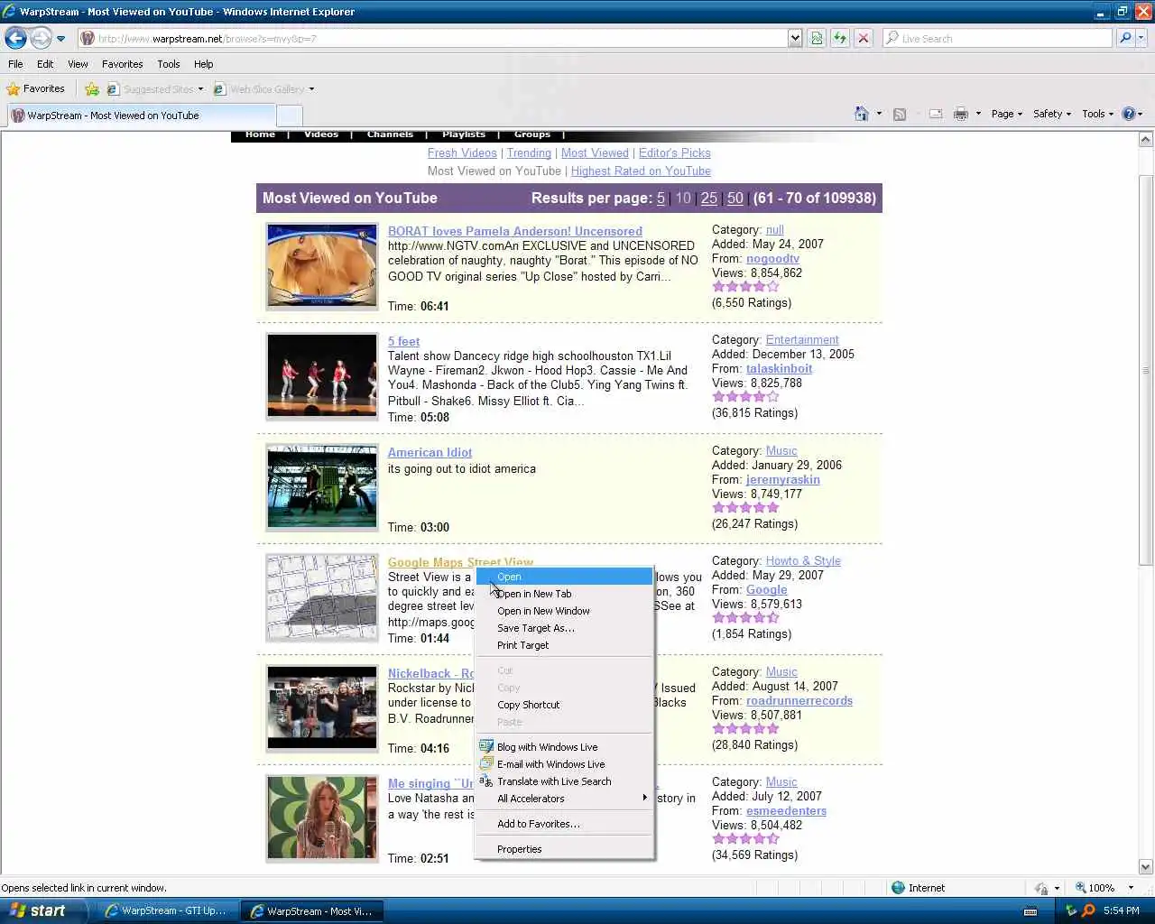Click the browser Back arrow button
The width and height of the screenshot is (1155, 924).
coord(15,38)
